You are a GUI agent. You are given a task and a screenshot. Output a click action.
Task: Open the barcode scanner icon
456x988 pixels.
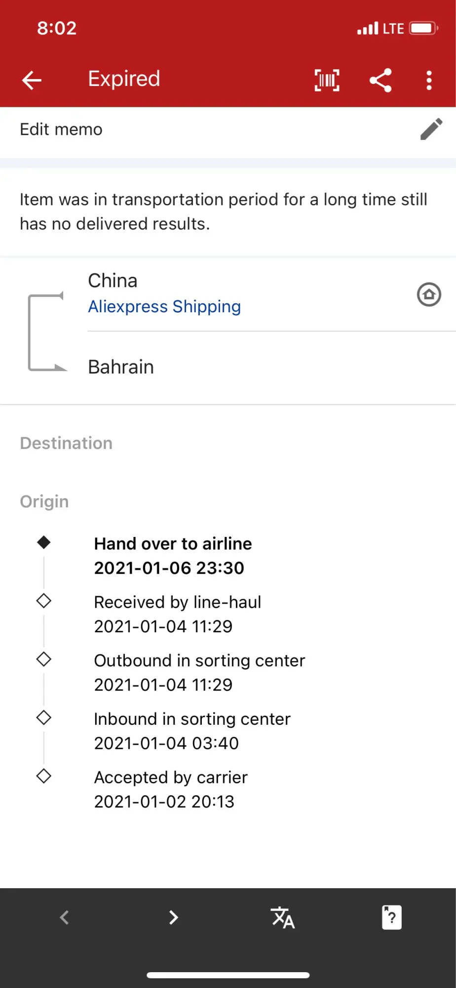tap(327, 80)
